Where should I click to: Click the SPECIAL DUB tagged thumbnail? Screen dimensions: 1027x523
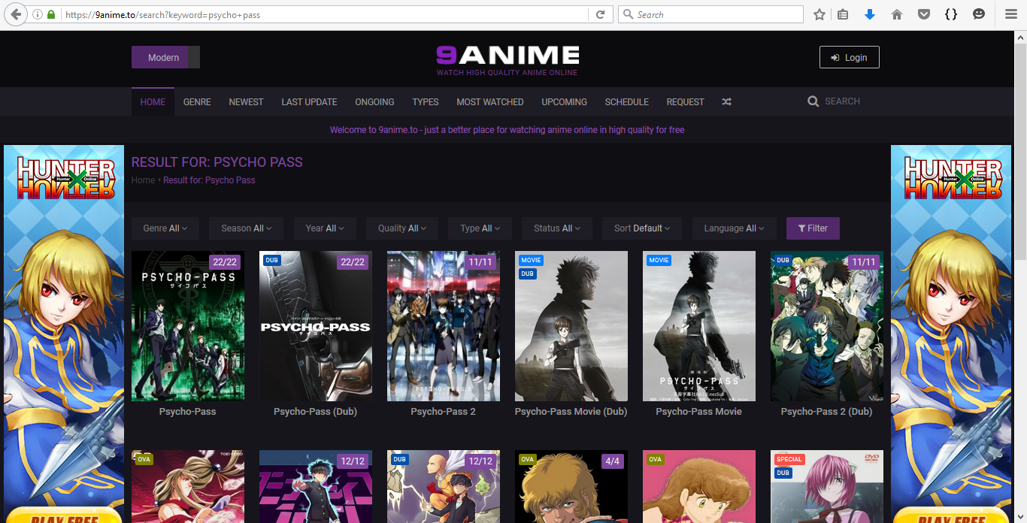pos(827,486)
